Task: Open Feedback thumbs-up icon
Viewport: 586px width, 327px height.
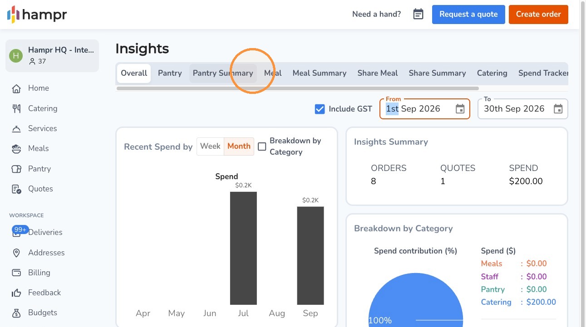Action: click(16, 293)
